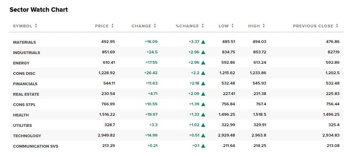This screenshot has width=348, height=157.
Task: Open the MATERIALS sector link
Action: pyautogui.click(x=24, y=42)
